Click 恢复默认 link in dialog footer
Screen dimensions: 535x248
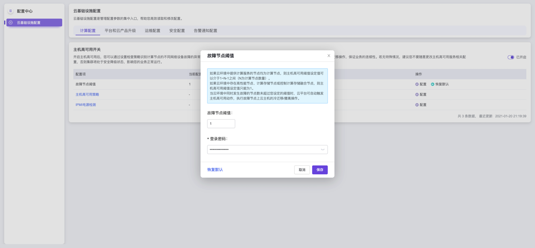pos(215,170)
